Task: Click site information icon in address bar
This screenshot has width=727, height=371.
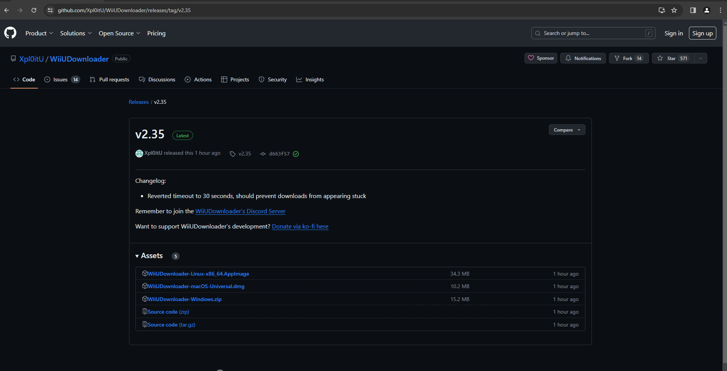Action: (x=50, y=10)
